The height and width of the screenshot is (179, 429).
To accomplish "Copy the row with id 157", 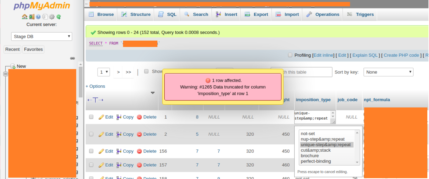I will pos(128,165).
